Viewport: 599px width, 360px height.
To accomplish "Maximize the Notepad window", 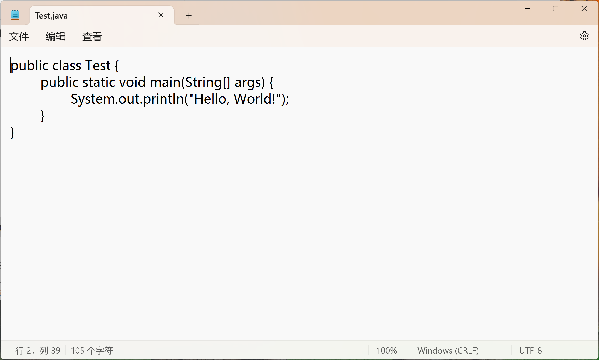I will [555, 9].
